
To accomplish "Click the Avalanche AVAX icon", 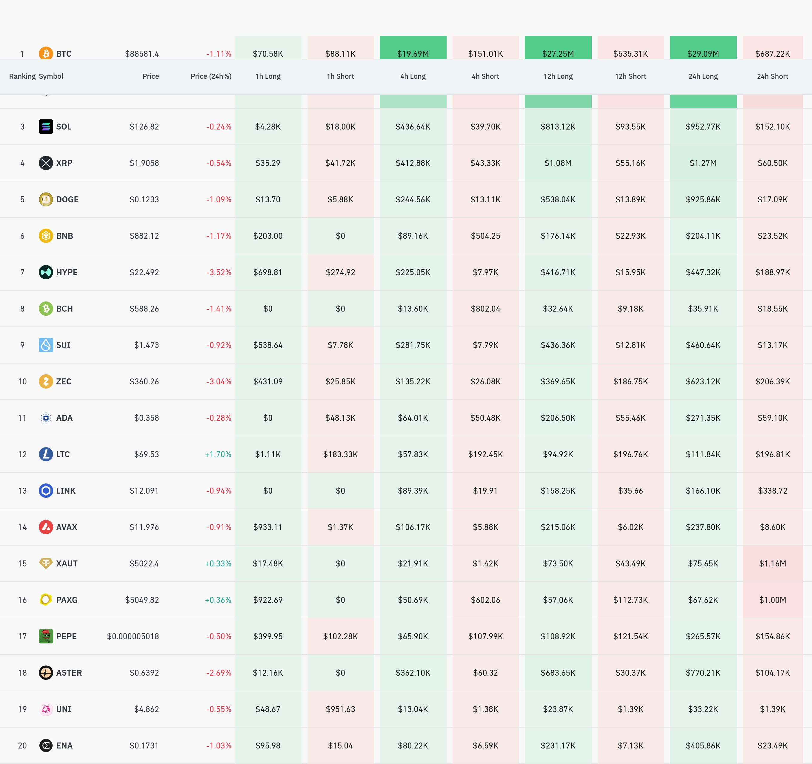I will (46, 527).
